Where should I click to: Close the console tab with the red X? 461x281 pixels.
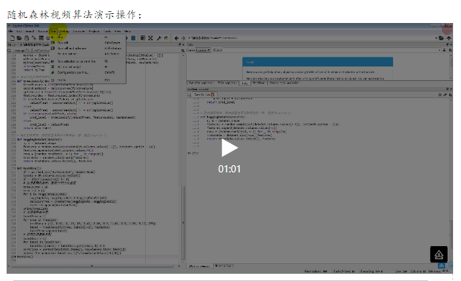pos(212,95)
